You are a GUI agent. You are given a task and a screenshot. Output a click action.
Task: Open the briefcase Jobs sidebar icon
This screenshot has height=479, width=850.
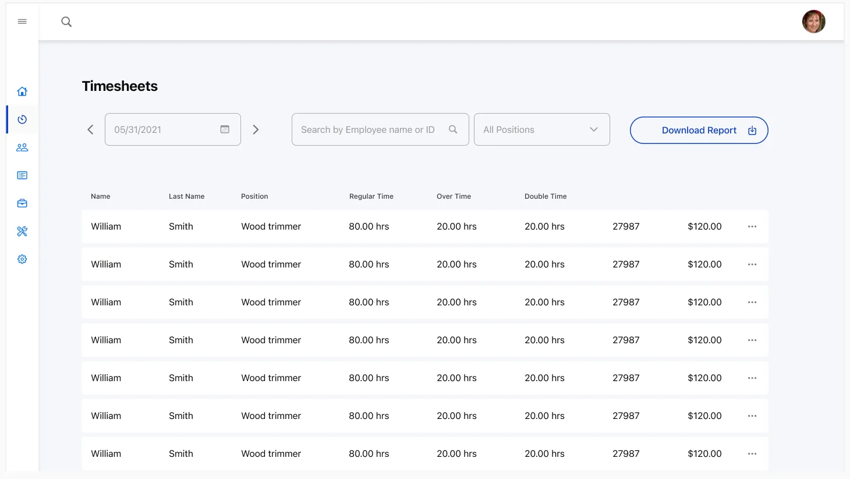22,203
